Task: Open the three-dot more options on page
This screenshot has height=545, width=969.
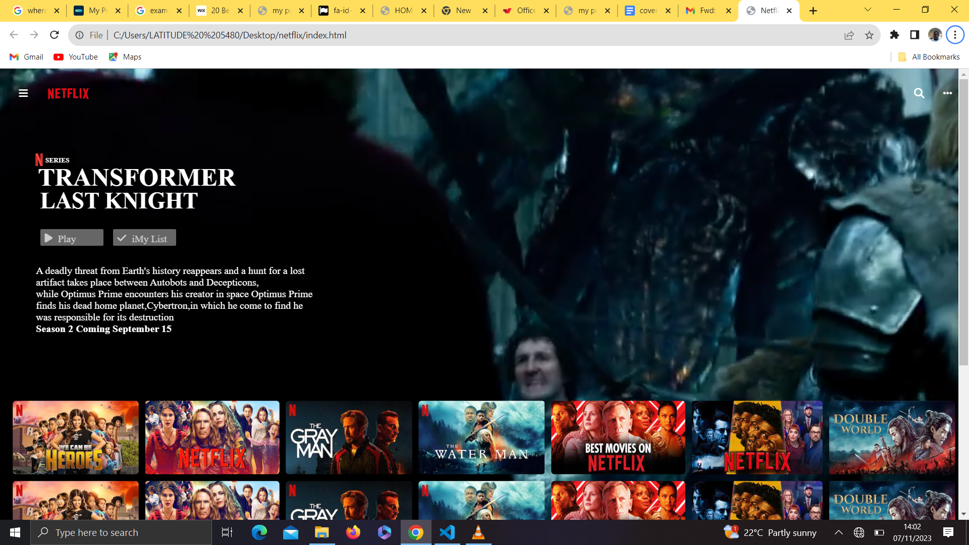Action: pyautogui.click(x=947, y=93)
